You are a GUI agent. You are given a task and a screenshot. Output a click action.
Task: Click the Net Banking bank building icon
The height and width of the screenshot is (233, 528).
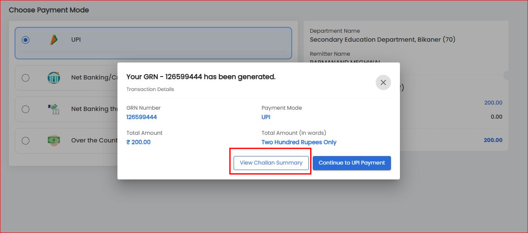[54, 78]
